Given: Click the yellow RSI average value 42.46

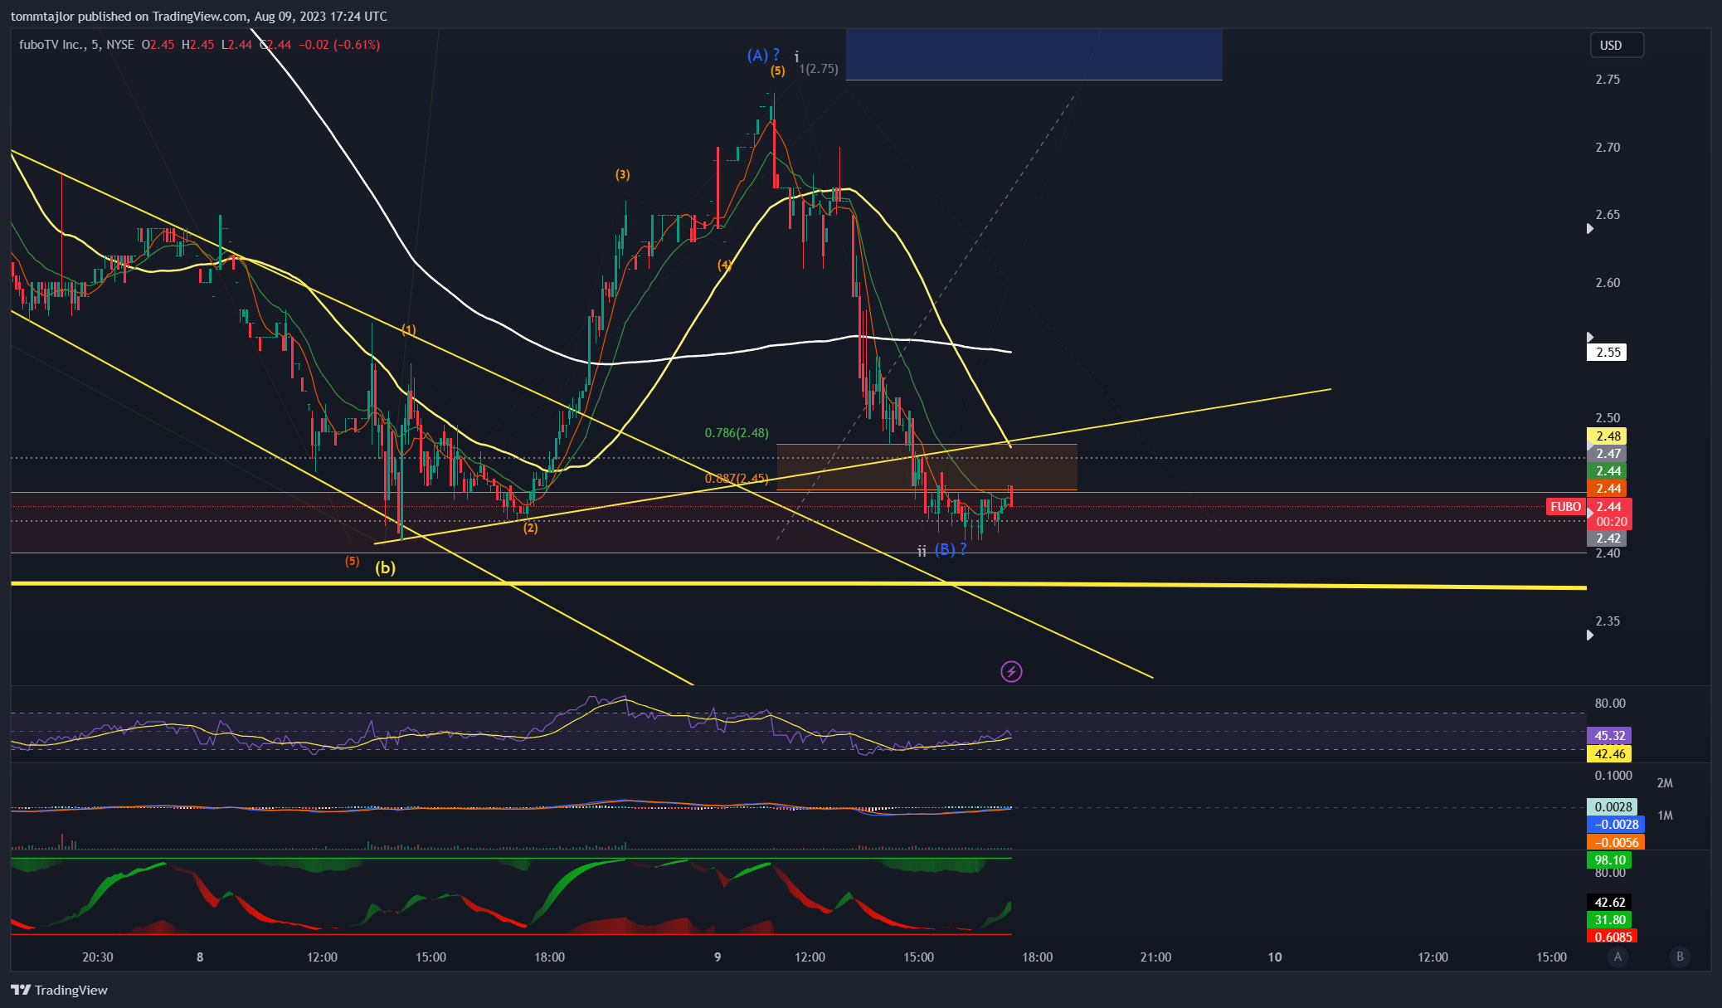Looking at the screenshot, I should [1609, 754].
